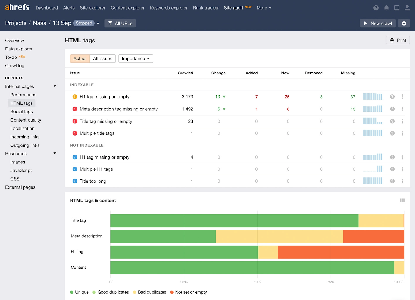Open the user account icon
Screen dimensions: 415x300
point(407,8)
